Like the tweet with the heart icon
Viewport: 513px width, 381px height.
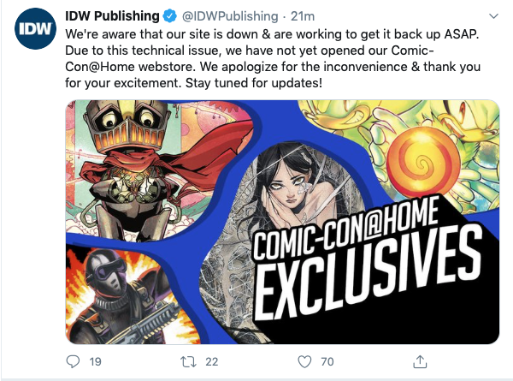tap(304, 361)
